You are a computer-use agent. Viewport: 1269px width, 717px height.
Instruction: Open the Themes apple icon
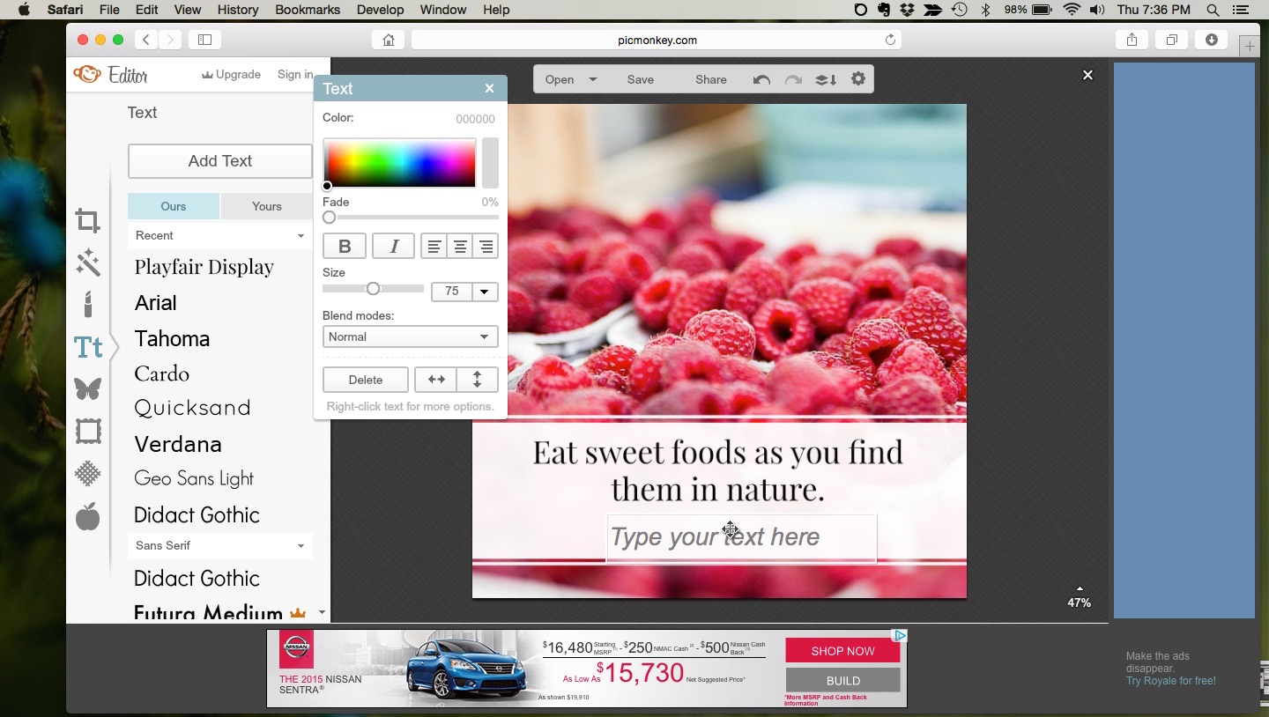coord(87,516)
